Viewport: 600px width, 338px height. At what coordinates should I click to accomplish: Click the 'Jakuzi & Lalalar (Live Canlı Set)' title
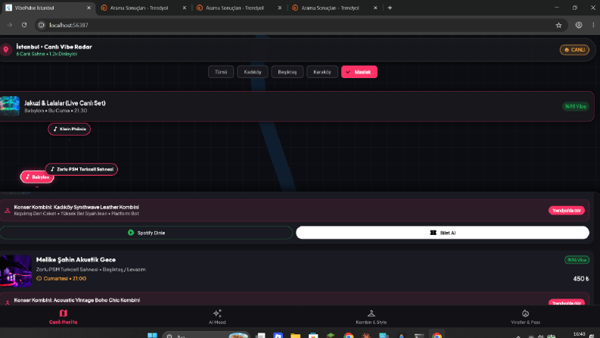(x=65, y=103)
